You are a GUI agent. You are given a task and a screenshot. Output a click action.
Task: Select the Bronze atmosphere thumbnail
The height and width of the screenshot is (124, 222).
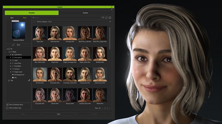point(40,74)
